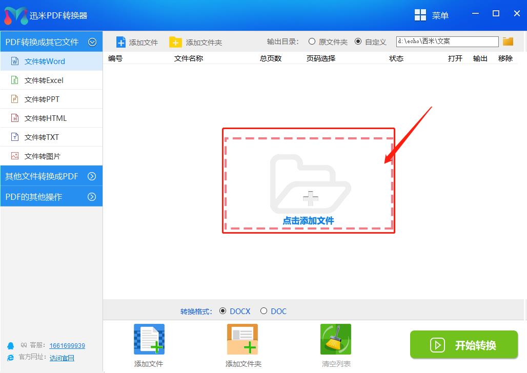Click the output directory path input field
This screenshot has width=527, height=373.
tap(447, 42)
